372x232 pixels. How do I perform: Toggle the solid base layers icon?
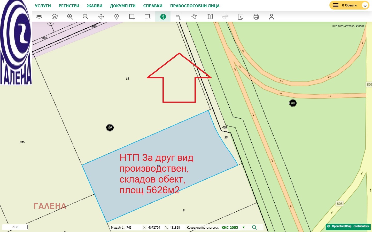[39, 17]
